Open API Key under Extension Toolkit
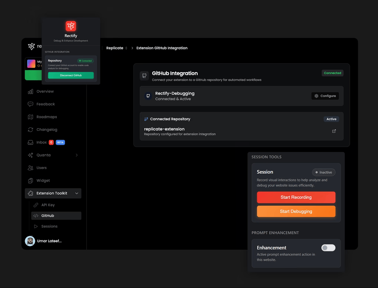The image size is (378, 288). point(56,205)
